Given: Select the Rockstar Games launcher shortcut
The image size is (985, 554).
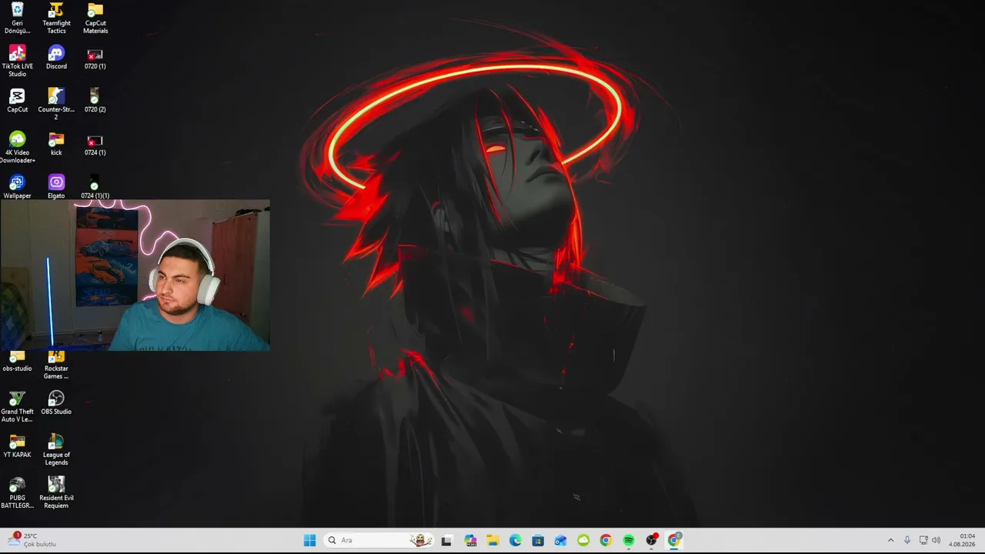Looking at the screenshot, I should pos(56,365).
